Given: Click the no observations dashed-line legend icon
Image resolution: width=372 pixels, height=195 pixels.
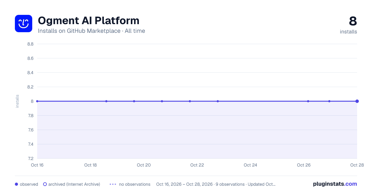Looking at the screenshot, I should (x=113, y=184).
